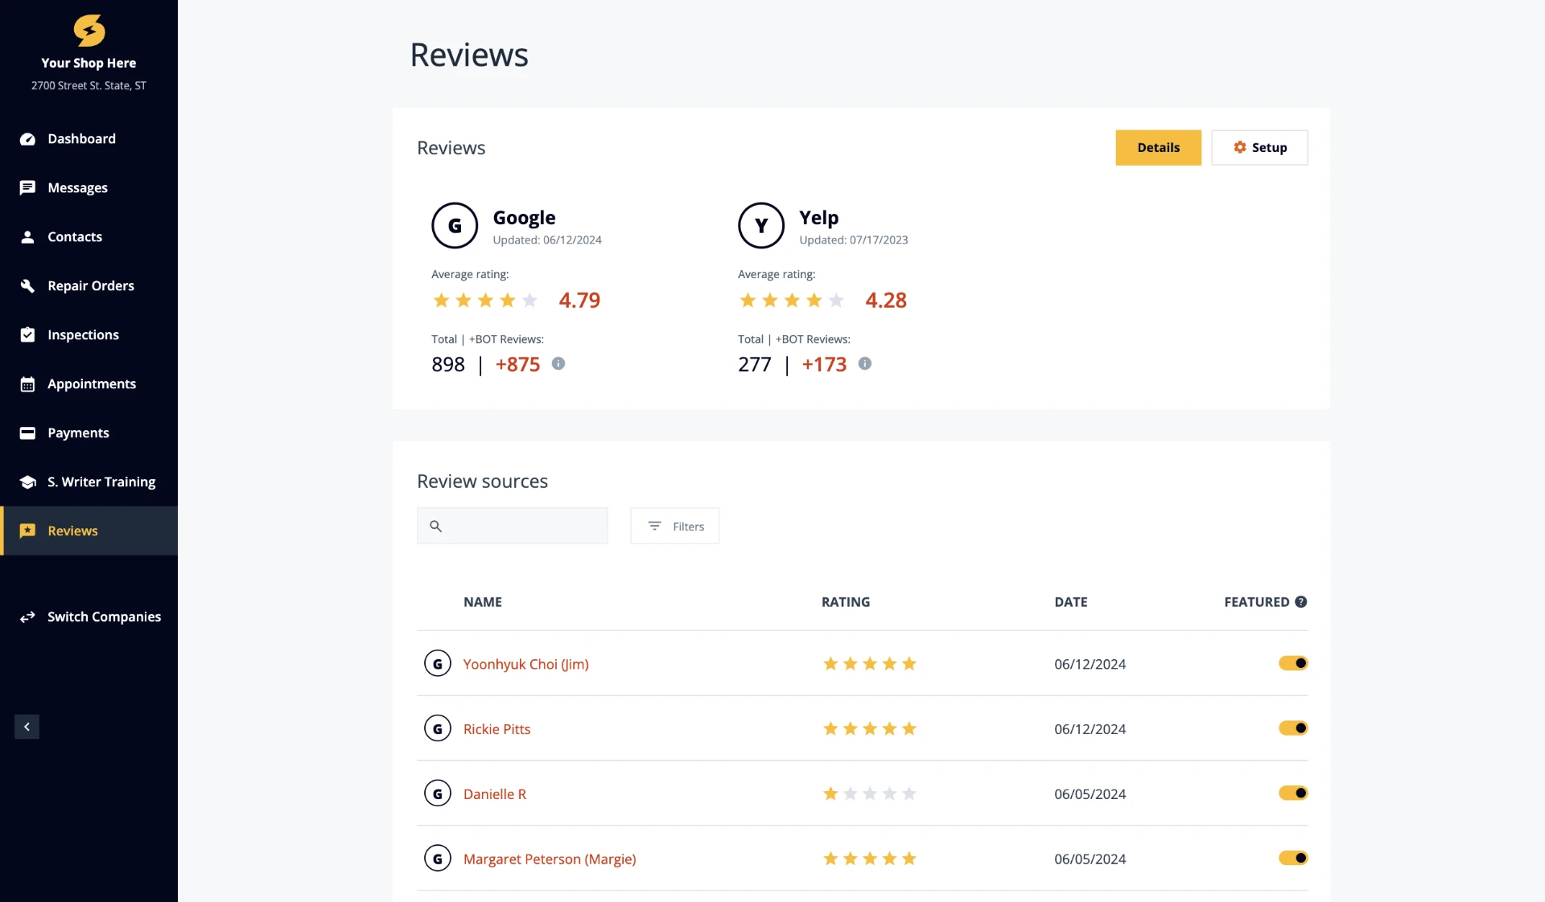Open S. Writer Training page
Image resolution: width=1545 pixels, height=902 pixels.
point(89,482)
